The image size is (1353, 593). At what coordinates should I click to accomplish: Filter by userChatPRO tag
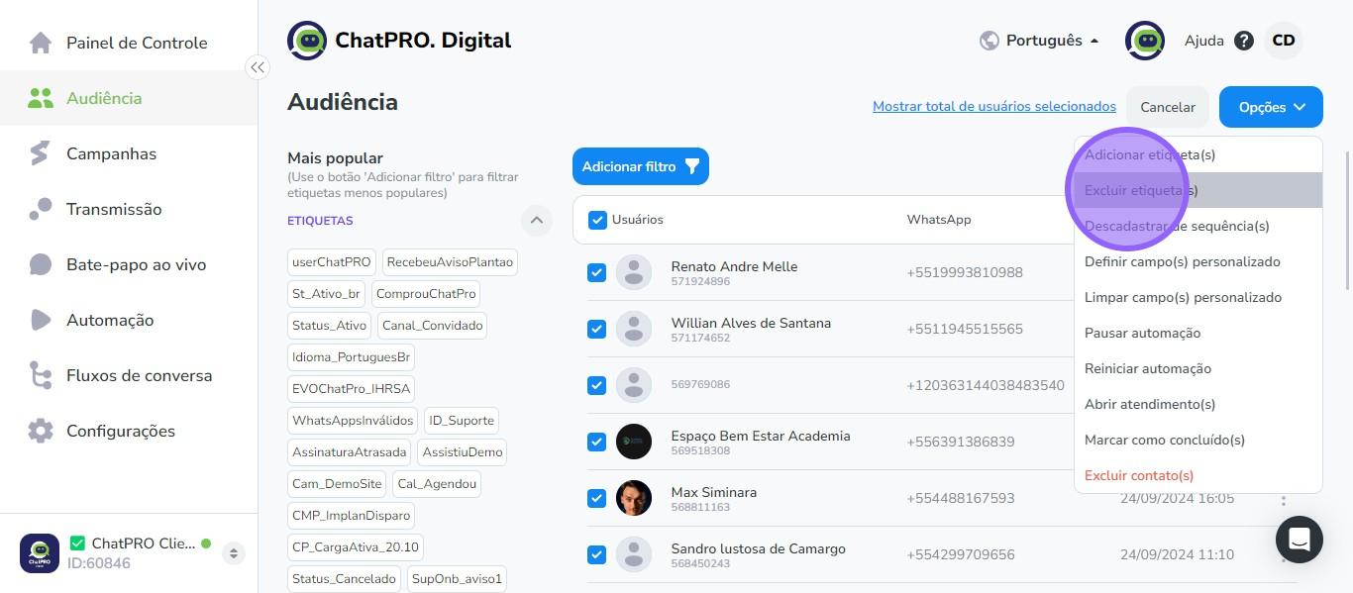pos(332,262)
